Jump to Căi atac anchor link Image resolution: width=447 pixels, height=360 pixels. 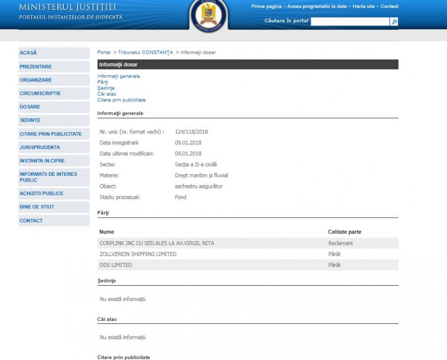[107, 94]
